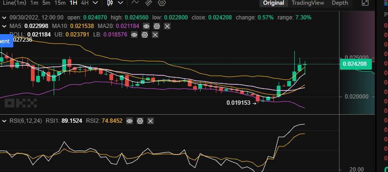Select the 5m timeframe
388x172 pixels.
(46, 3)
